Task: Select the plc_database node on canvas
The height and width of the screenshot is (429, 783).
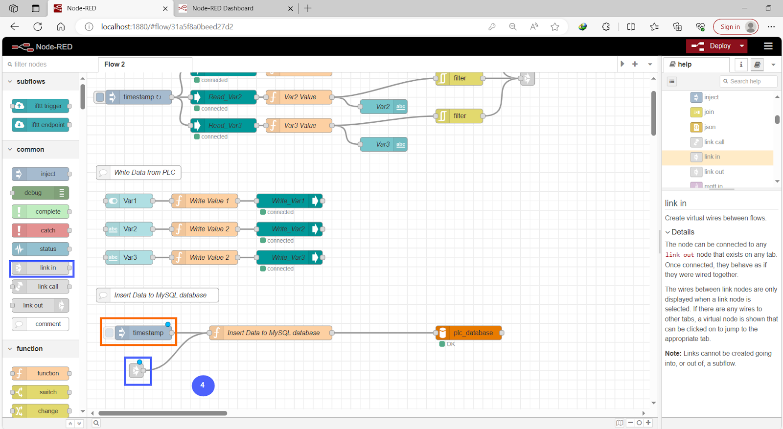Action: click(x=468, y=333)
